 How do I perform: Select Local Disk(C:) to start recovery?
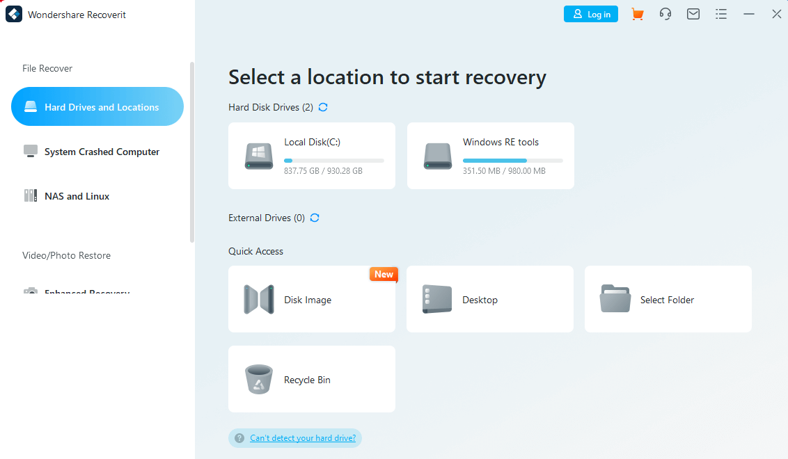click(x=311, y=156)
